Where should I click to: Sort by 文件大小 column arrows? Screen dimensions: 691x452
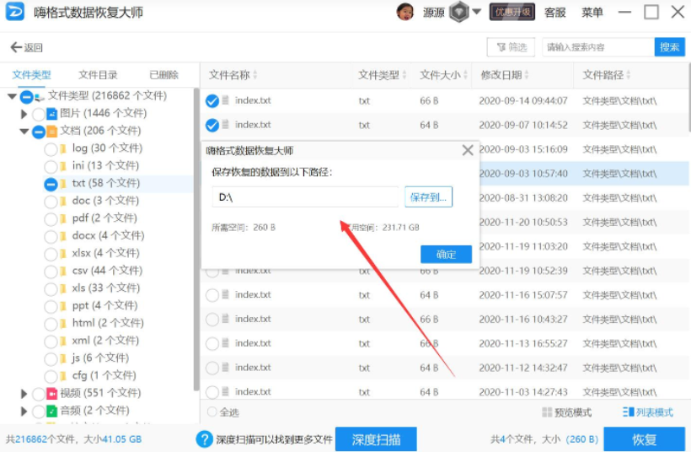tap(466, 75)
